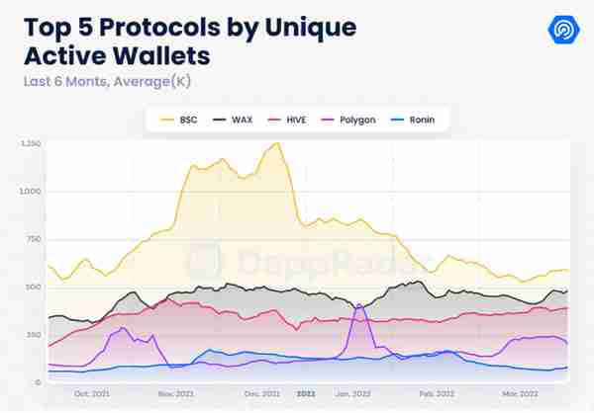Click the BSC yellow line swatch
The width and height of the screenshot is (594, 413).
167,120
